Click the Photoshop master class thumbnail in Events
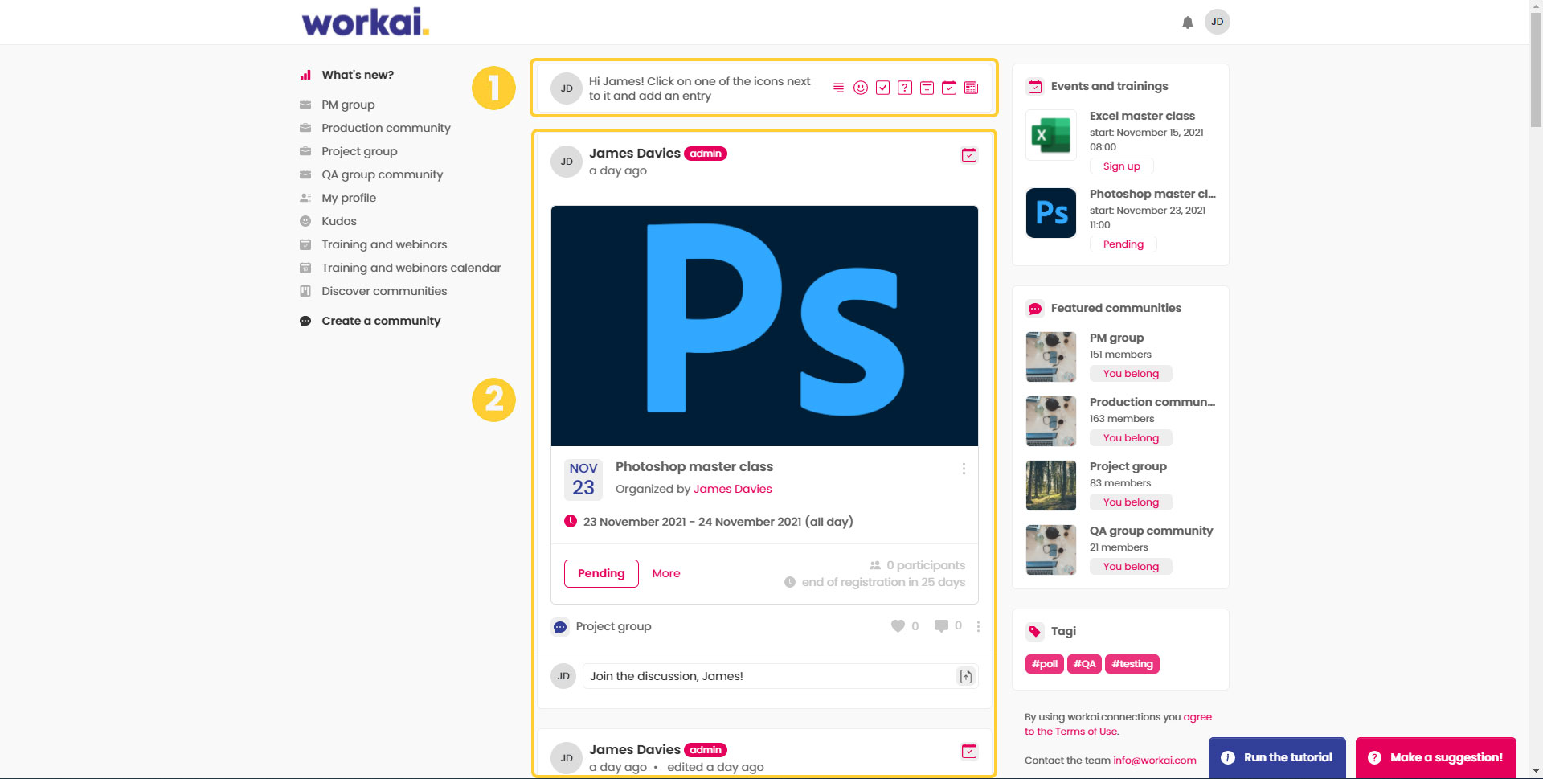 (x=1051, y=213)
